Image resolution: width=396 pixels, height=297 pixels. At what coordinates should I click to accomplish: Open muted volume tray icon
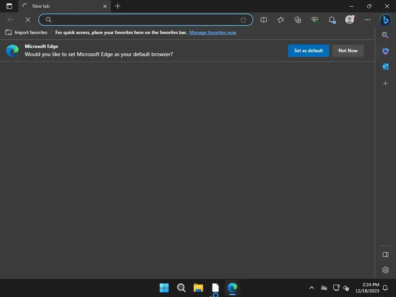[x=346, y=288]
